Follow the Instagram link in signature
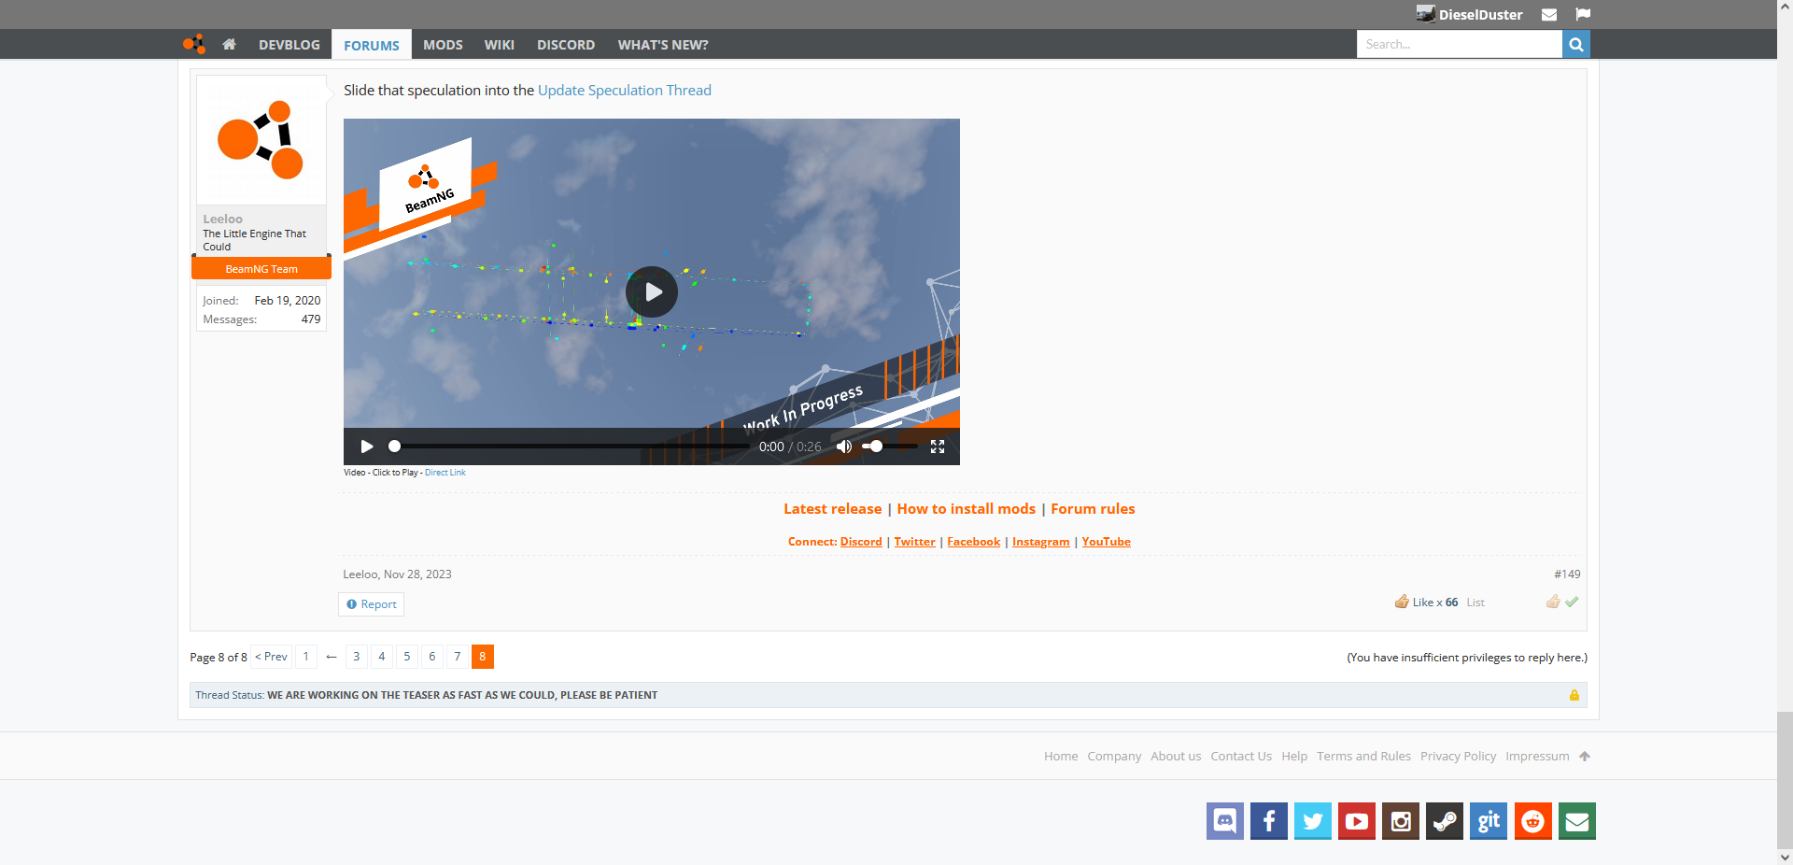The width and height of the screenshot is (1793, 865). 1041,542
